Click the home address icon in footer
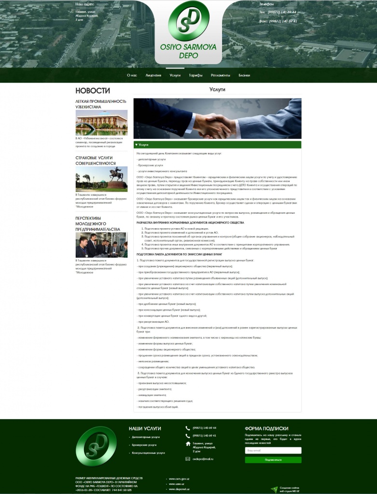Image resolution: width=377 pixels, height=494 pixels. [188, 444]
